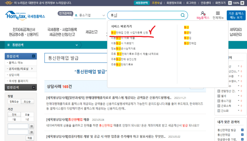Choose 통신판매업 keyword suggestion
Viewport: 247px width, 141px height.
point(190,43)
